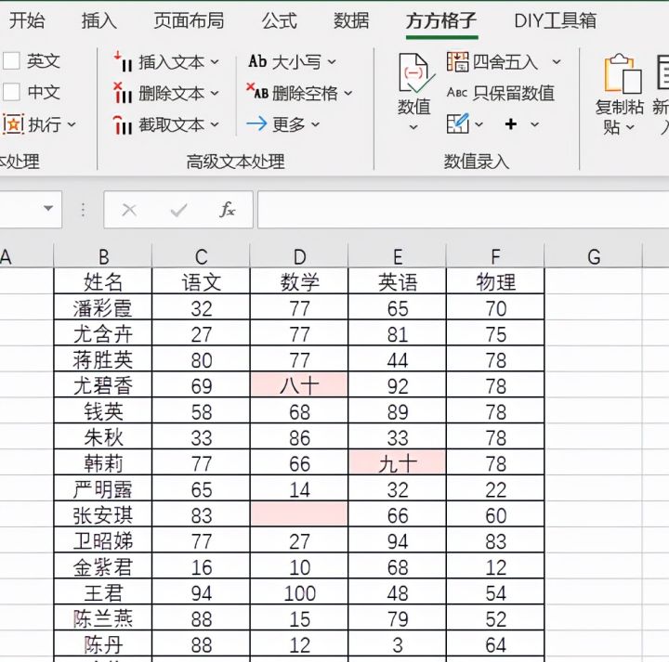Click the fx Insert Function icon
The width and height of the screenshot is (669, 662).
coord(228,209)
